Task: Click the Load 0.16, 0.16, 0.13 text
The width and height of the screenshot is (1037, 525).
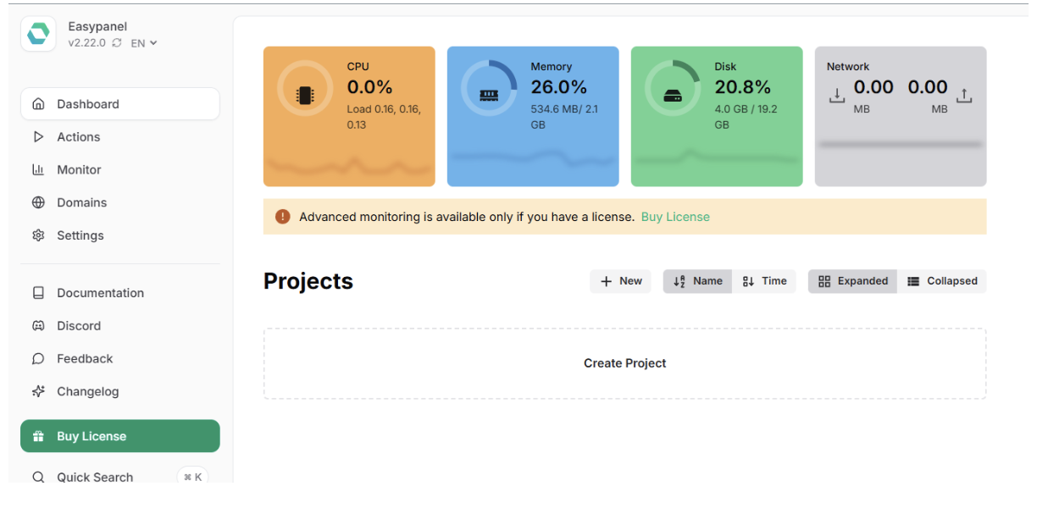Action: point(384,117)
